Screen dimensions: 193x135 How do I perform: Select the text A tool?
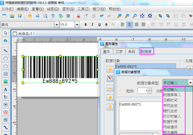click(x=6, y=89)
